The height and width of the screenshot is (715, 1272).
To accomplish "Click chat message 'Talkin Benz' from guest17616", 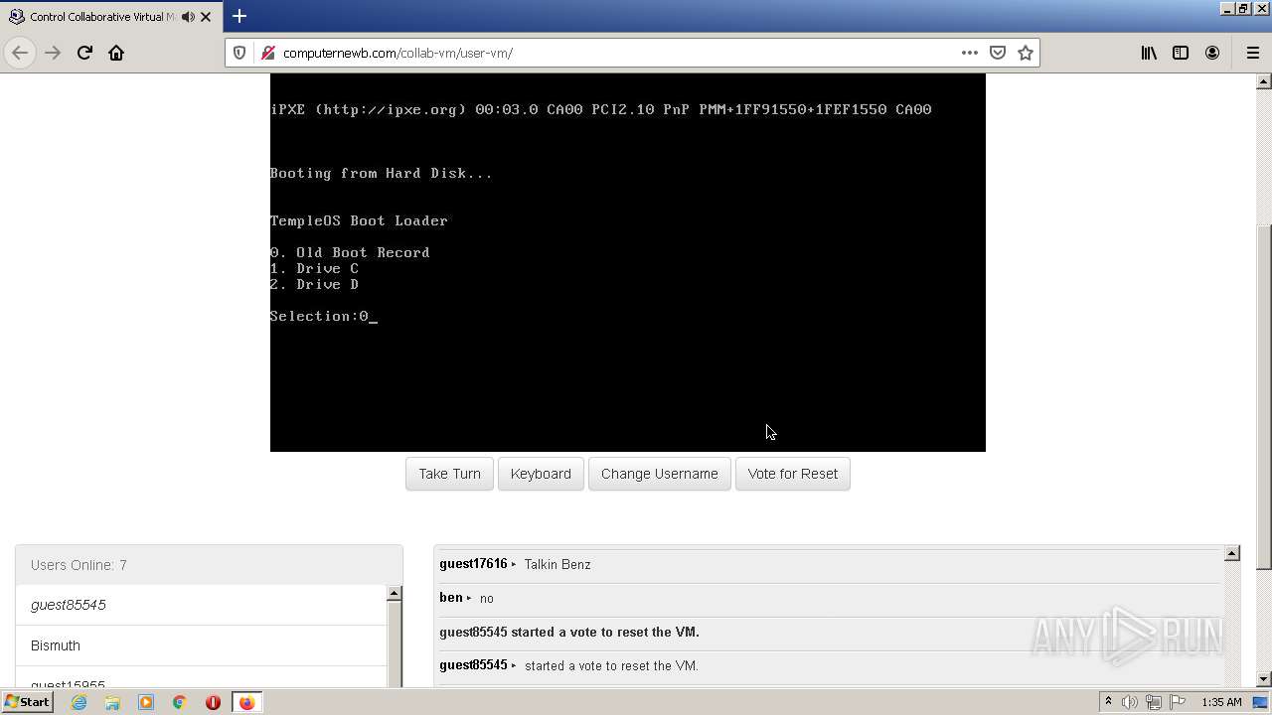I will click(557, 564).
